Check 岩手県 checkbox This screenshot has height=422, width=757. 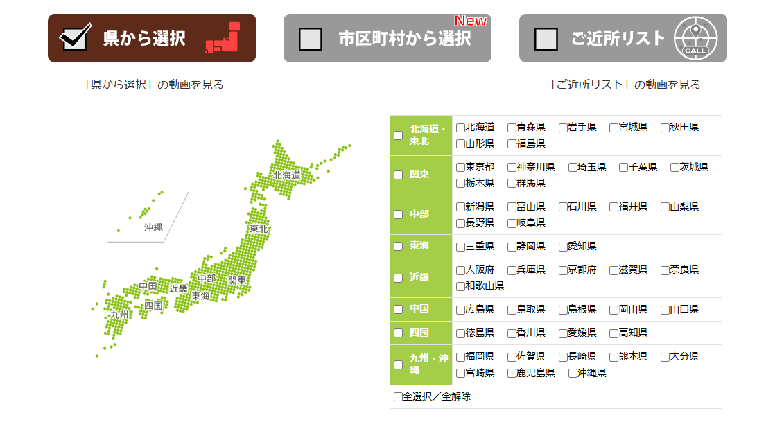coord(563,128)
